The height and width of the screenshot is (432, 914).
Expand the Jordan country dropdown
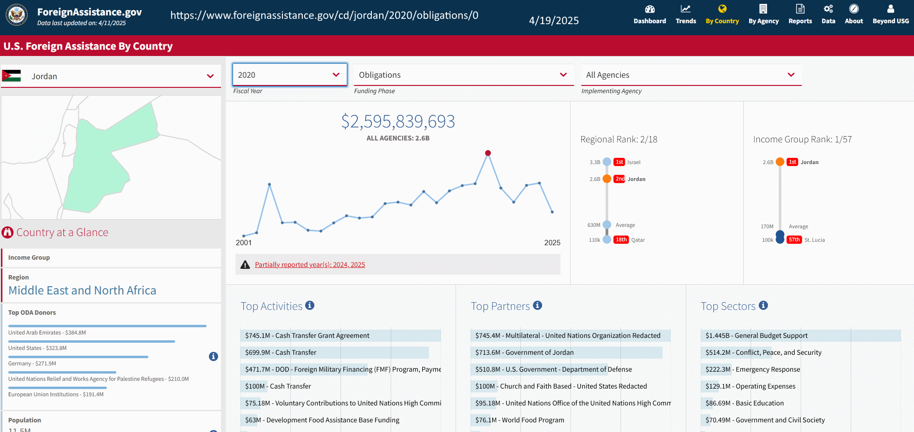coord(111,76)
